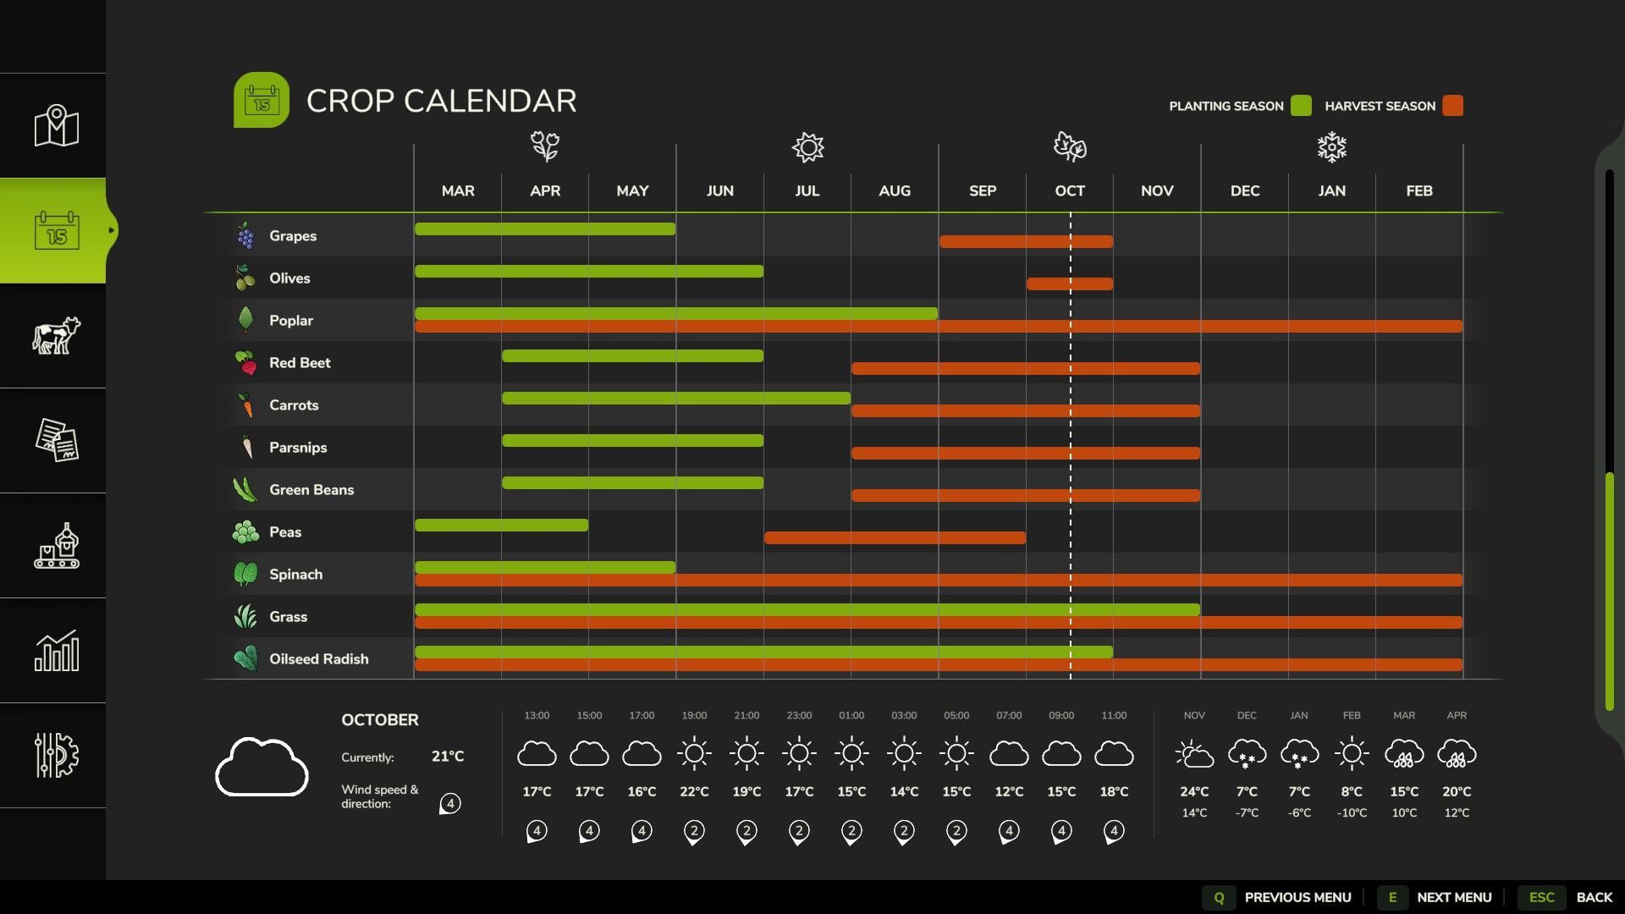Click the OCT month column header

(1069, 191)
